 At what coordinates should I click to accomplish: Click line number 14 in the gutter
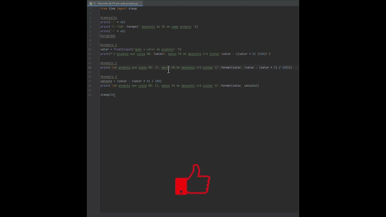(90, 68)
